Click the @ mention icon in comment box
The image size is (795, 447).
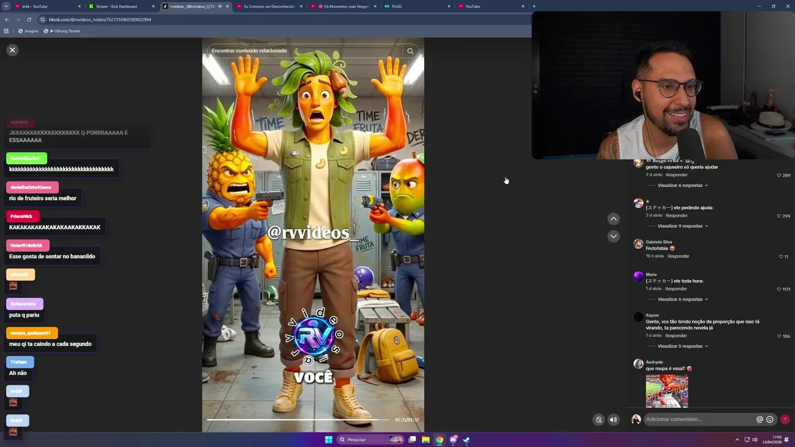point(760,419)
